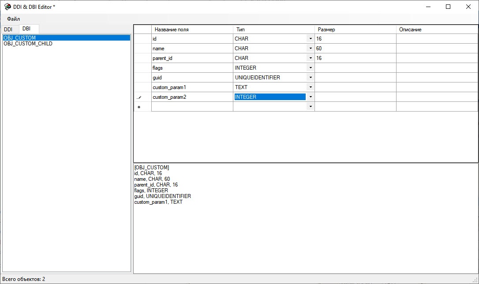Open the Файл menu
This screenshot has width=479, height=284.
coord(13,19)
